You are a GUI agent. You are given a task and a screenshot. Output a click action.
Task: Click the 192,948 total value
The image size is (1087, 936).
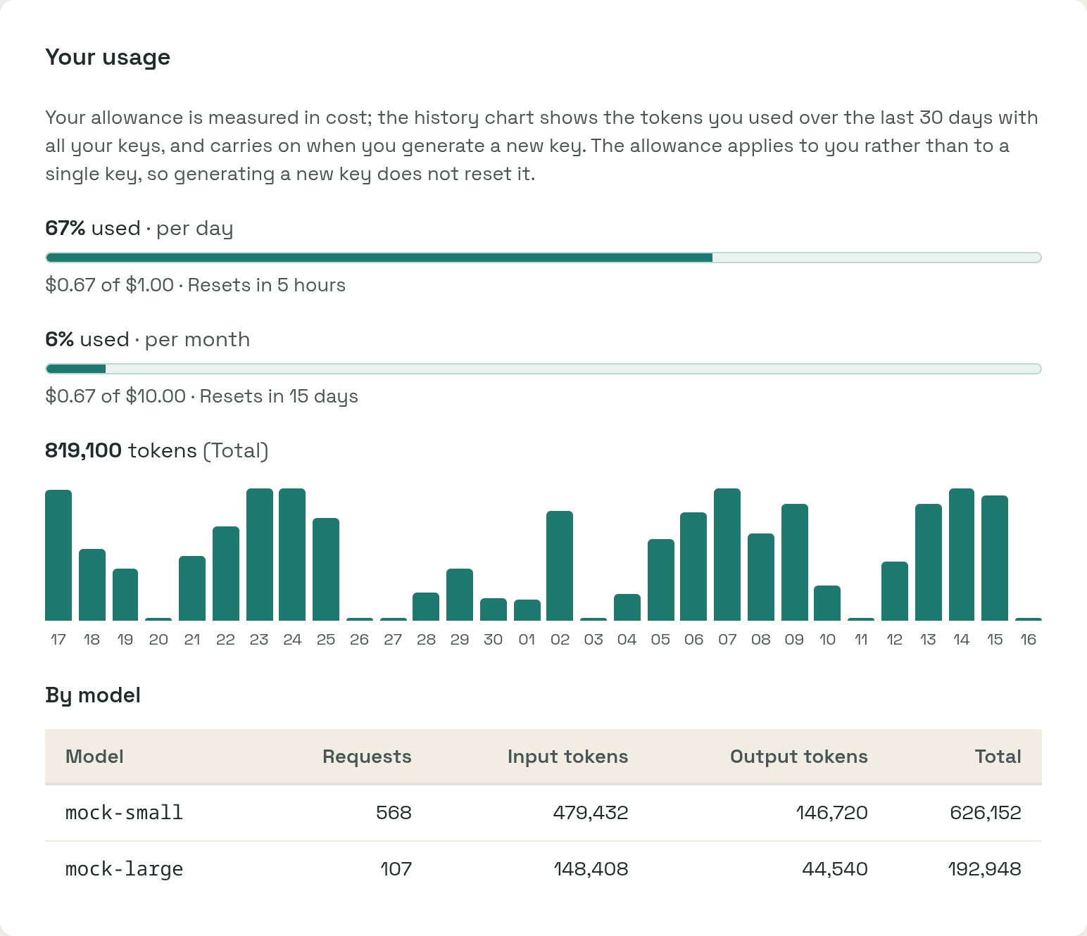pos(984,869)
